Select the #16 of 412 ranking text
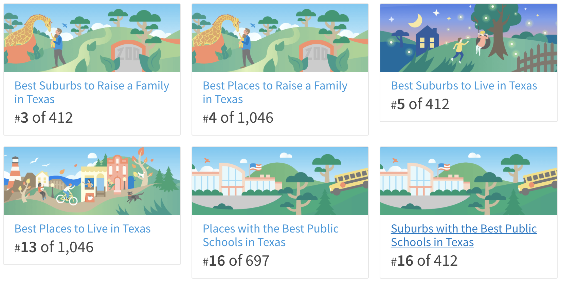The width and height of the screenshot is (561, 282). pyautogui.click(x=424, y=261)
